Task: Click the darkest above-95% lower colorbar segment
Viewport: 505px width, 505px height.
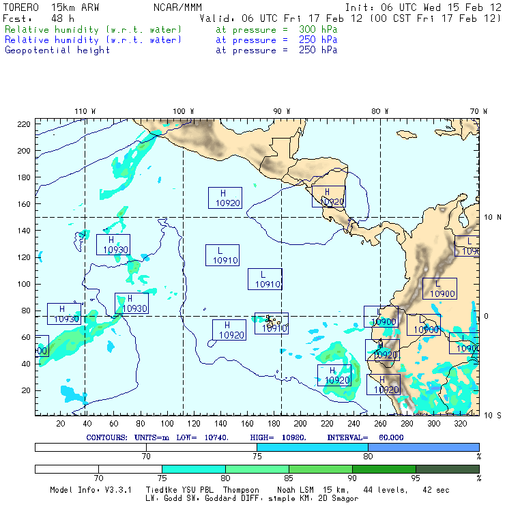Action: coord(448,469)
